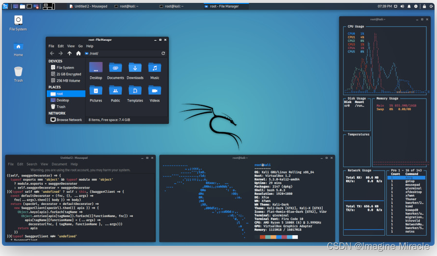Select the Documents folder
This screenshot has width=437, height=256.
(115, 71)
